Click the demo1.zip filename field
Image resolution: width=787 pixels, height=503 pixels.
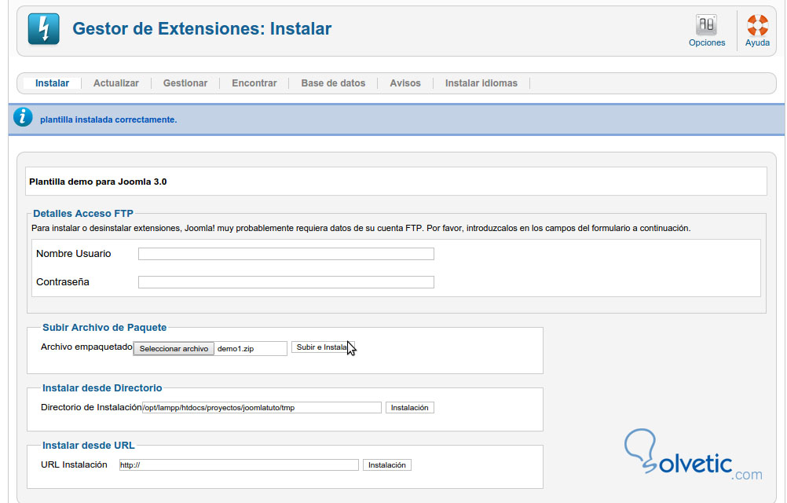[250, 347]
